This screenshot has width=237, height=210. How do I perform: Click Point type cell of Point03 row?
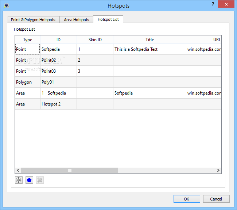click(x=27, y=71)
